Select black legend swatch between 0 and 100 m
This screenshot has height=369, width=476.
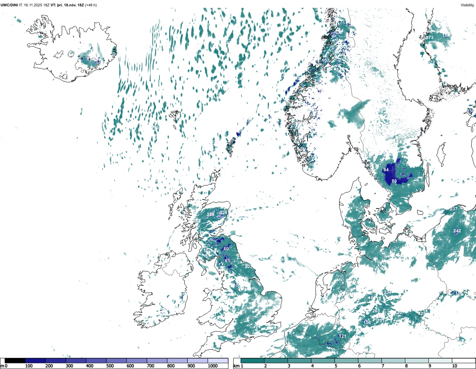pos(15,360)
